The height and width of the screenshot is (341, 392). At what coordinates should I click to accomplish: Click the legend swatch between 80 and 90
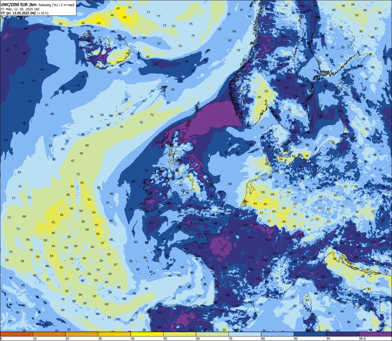(277, 334)
